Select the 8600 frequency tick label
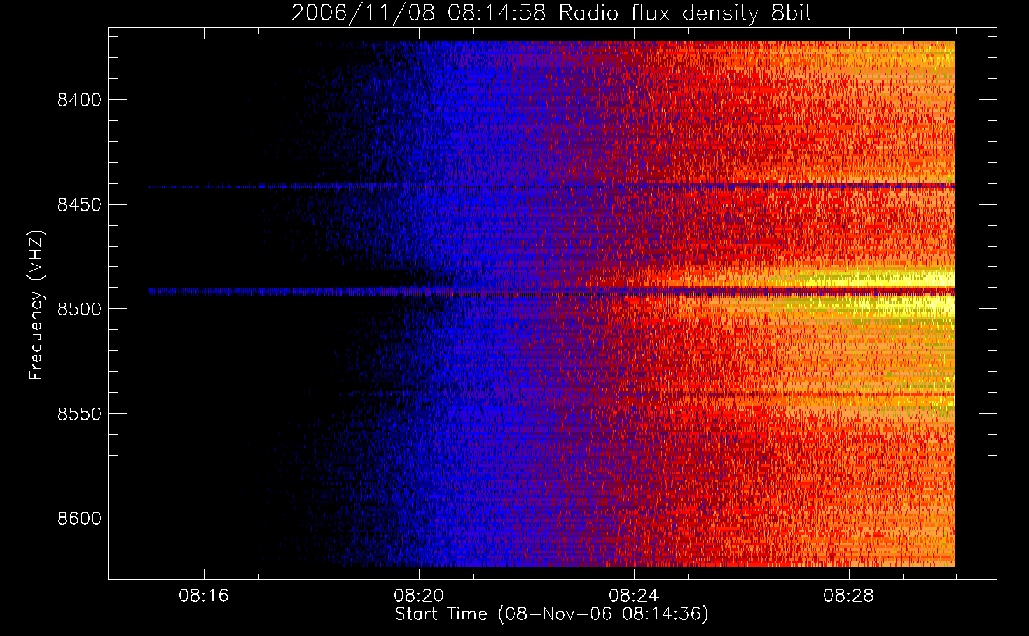The height and width of the screenshot is (636, 1029). (x=79, y=518)
